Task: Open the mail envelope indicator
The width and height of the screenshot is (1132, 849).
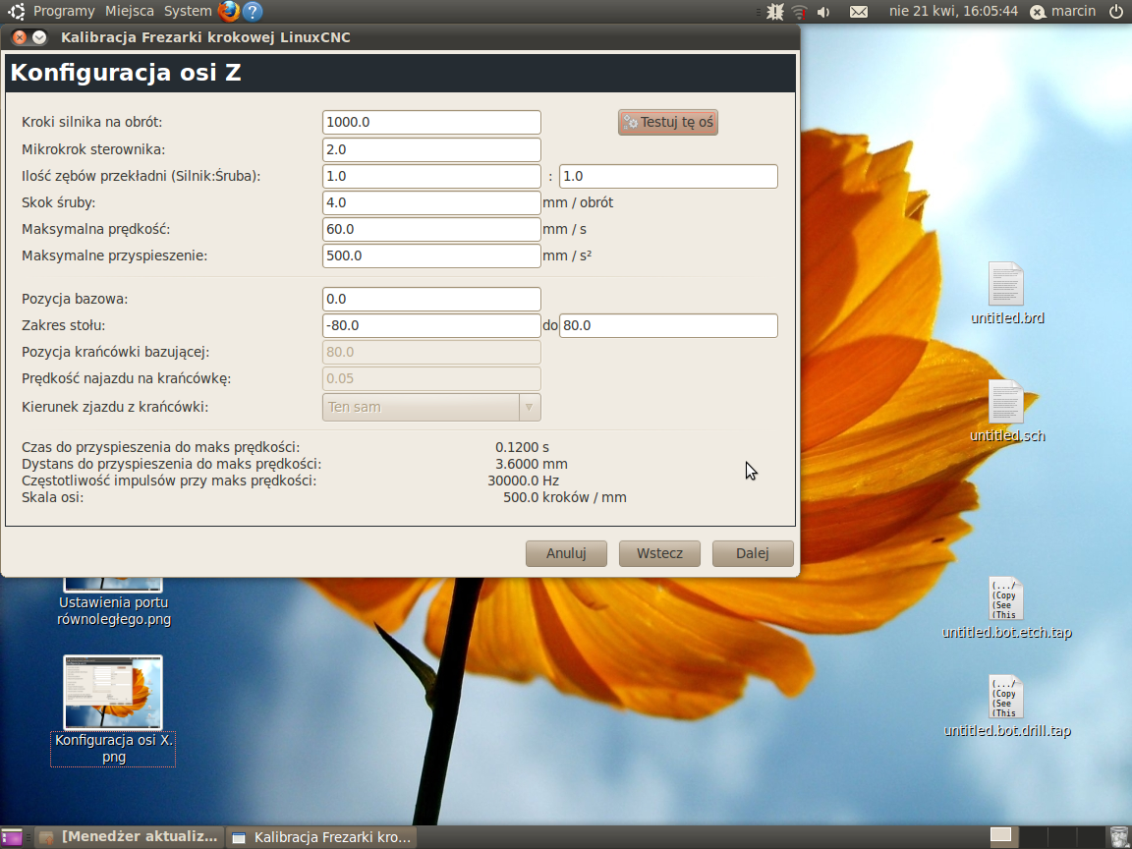Action: (x=859, y=12)
